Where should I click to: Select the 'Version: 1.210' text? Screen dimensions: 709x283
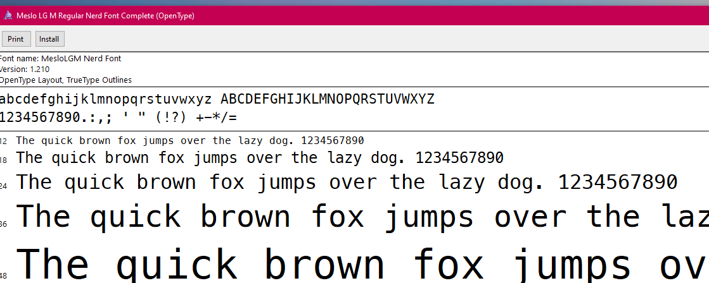(25, 69)
